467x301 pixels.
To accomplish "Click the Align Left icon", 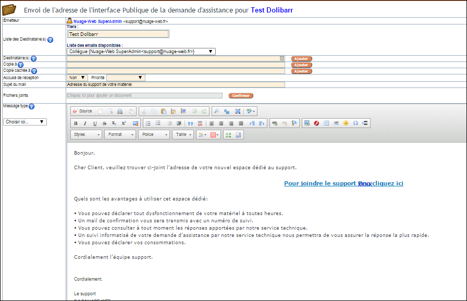I will point(212,123).
